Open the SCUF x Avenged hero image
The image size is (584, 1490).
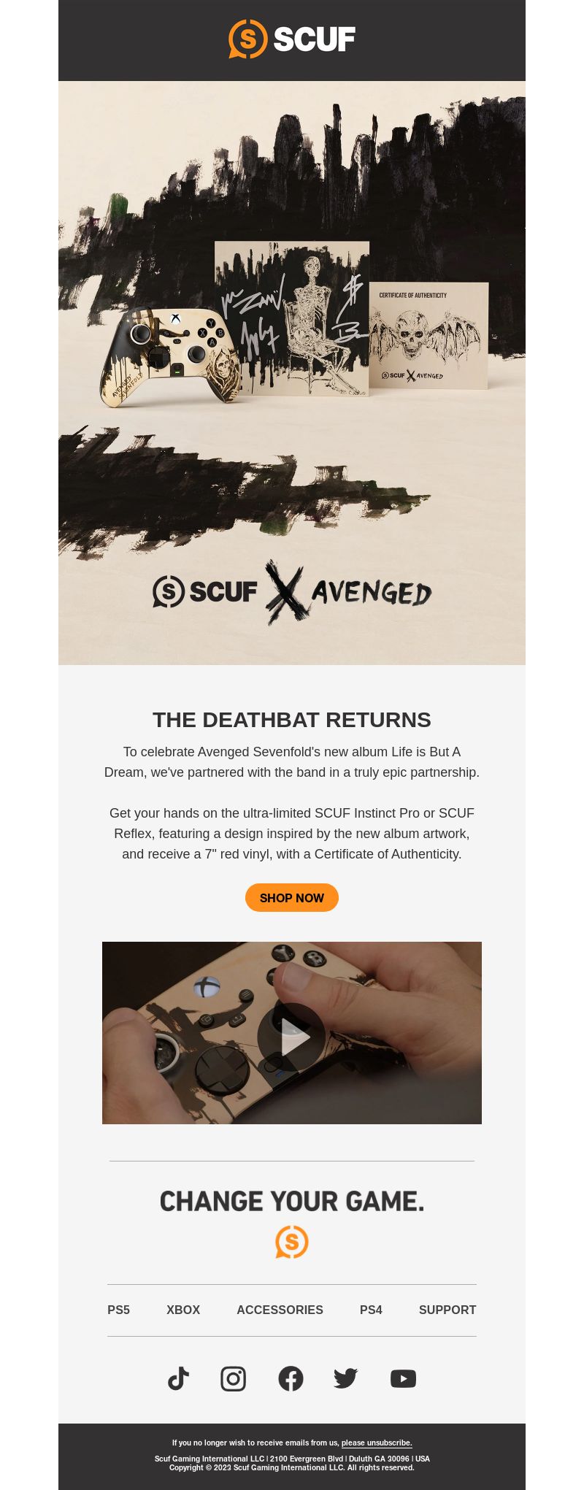tap(292, 372)
